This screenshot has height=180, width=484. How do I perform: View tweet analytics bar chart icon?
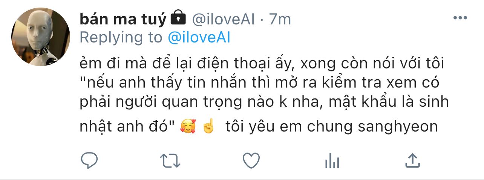[x=332, y=161]
